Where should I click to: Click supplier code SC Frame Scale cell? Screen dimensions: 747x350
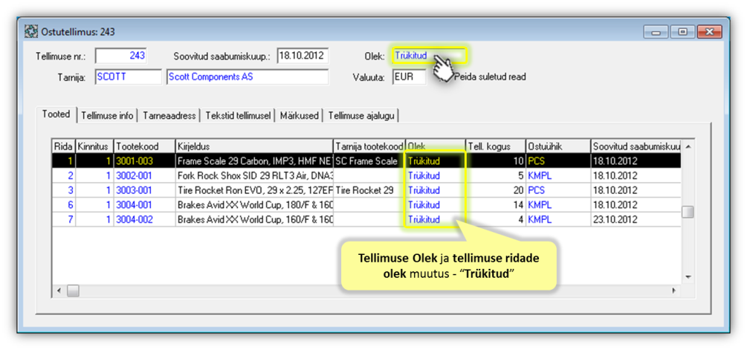[x=369, y=161]
